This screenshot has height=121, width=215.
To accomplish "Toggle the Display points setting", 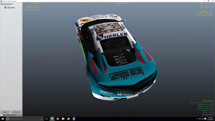I will coord(205,14).
